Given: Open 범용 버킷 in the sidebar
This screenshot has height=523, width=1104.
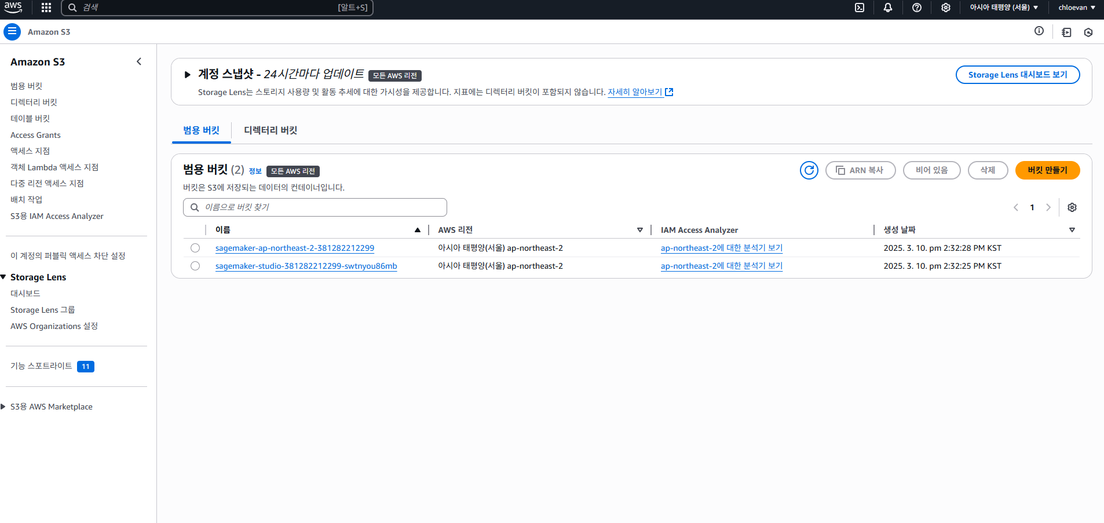Looking at the screenshot, I should pos(26,86).
